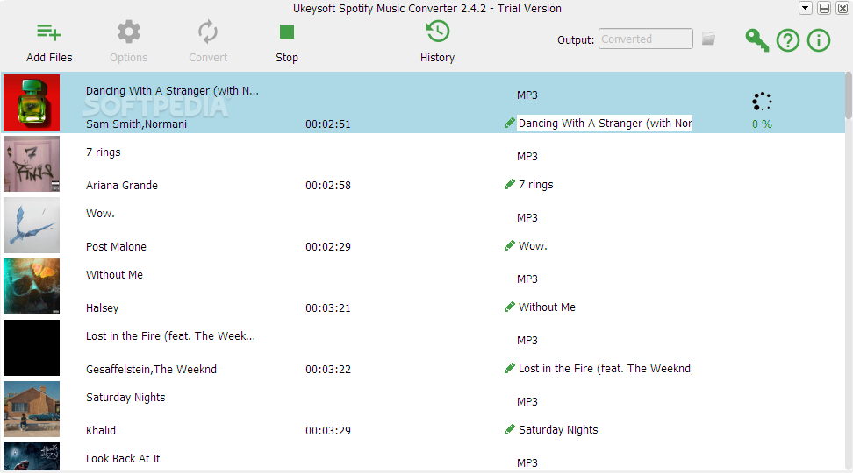Image resolution: width=853 pixels, height=473 pixels.
Task: Select artist "Gesaffelstein,The Weeknd"
Action: [151, 370]
